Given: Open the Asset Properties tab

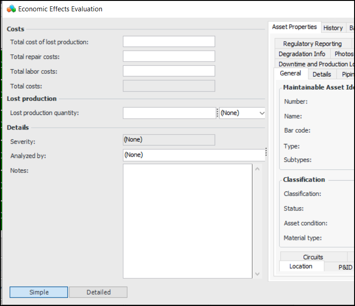Looking at the screenshot, I should [x=294, y=27].
